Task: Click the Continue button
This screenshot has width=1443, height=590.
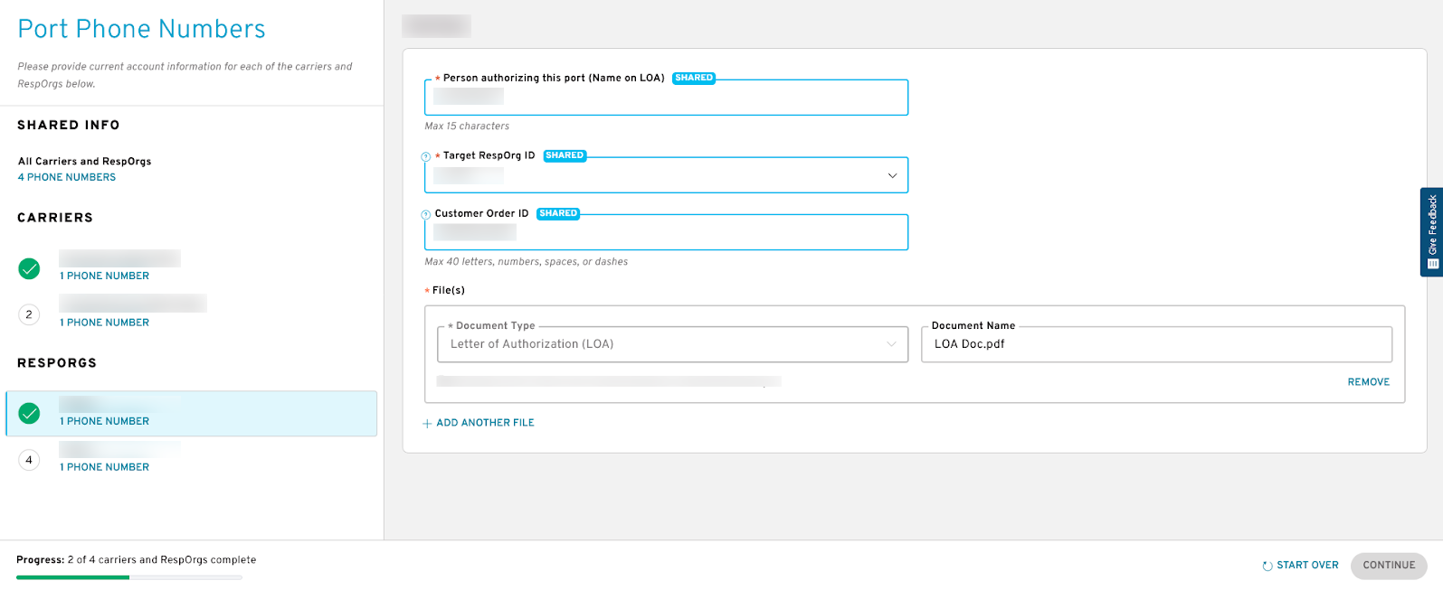Action: click(1389, 566)
